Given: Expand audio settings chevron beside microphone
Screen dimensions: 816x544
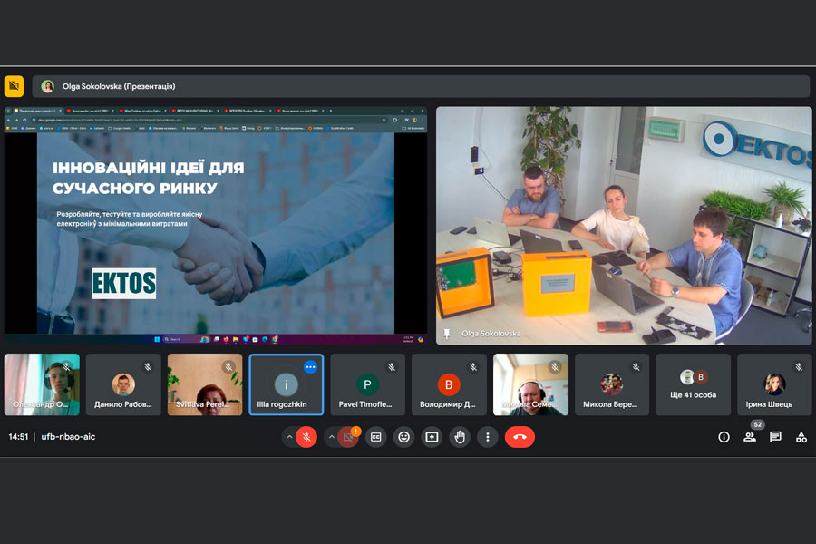Looking at the screenshot, I should pos(289,437).
